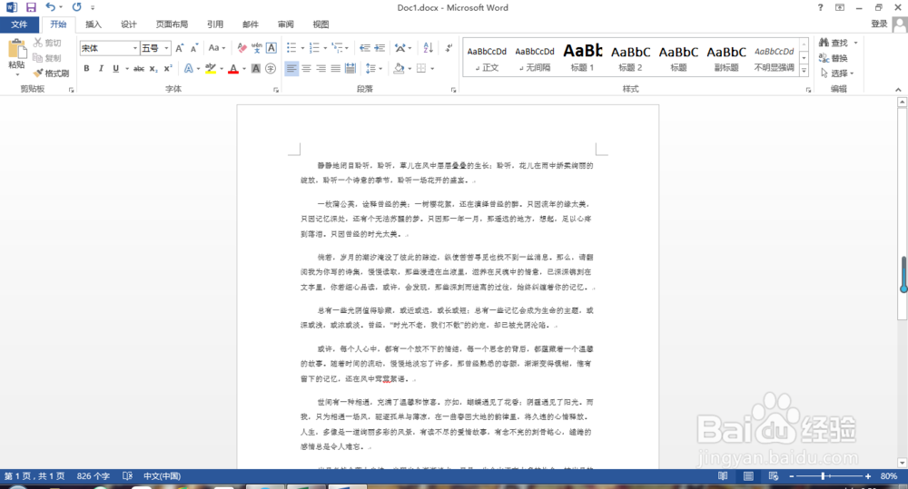Open the bullet list dropdown arrow
Screen dimensions: 908x489
[302, 48]
